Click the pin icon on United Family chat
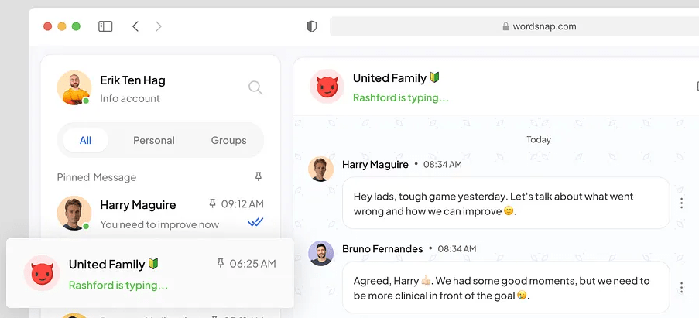 221,264
